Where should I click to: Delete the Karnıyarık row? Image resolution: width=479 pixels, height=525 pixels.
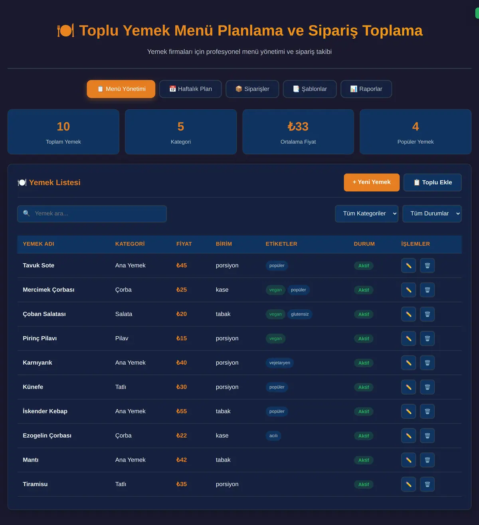pyautogui.click(x=427, y=363)
